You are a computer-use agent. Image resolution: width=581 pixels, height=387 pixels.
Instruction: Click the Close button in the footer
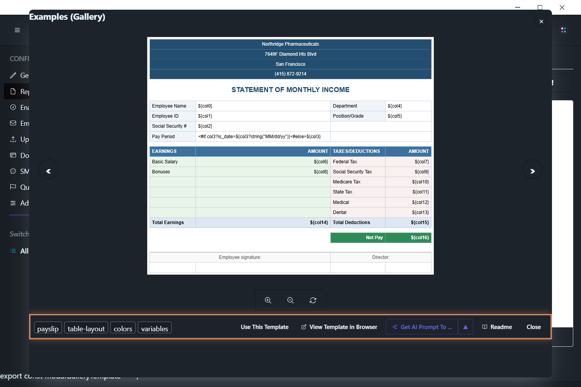pyautogui.click(x=534, y=327)
